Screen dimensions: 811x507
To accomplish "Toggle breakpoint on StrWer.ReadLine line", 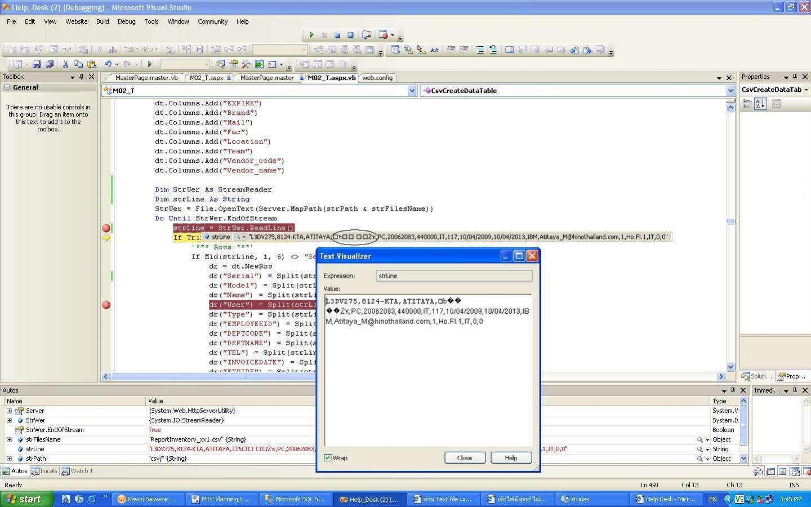I will point(106,228).
